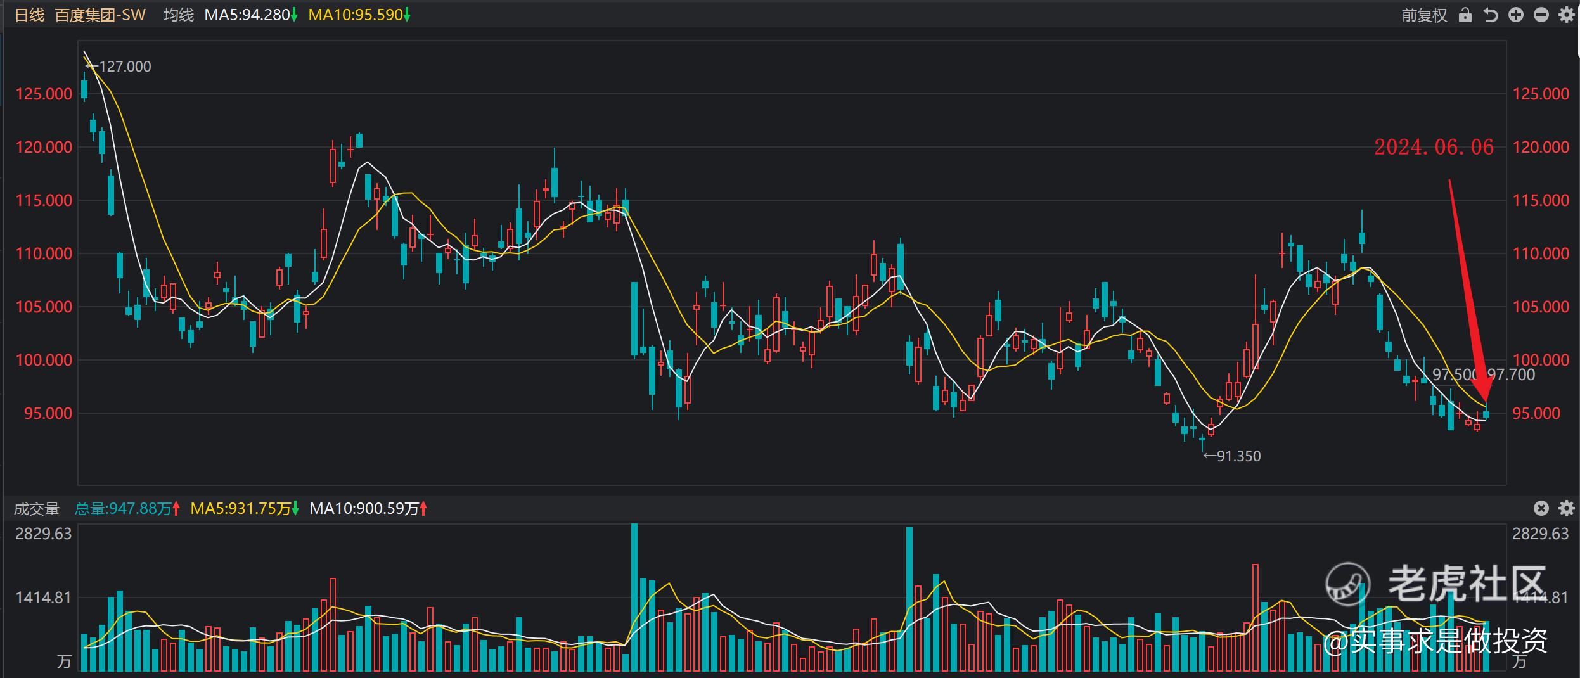Click the undo arrow icon
This screenshot has width=1580, height=678.
1490,15
